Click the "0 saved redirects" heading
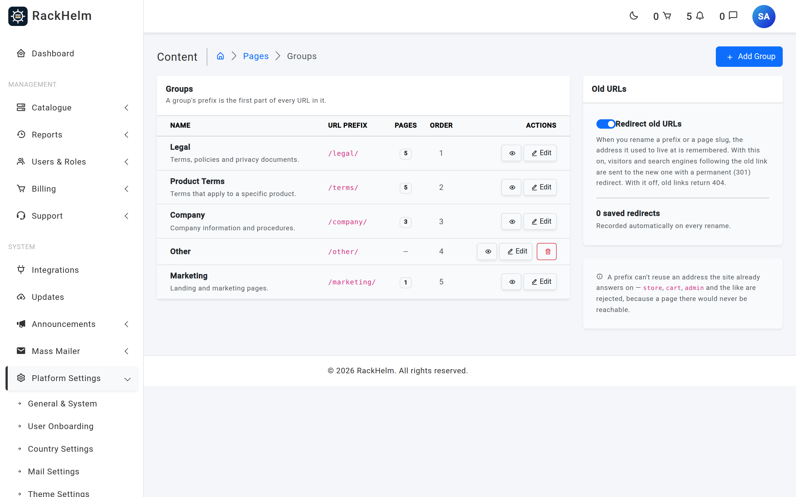796x497 pixels. 628,213
